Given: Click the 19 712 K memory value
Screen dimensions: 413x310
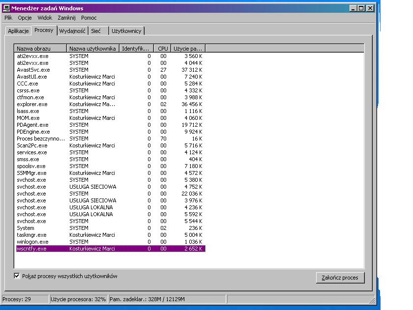Looking at the screenshot, I should click(x=192, y=125).
